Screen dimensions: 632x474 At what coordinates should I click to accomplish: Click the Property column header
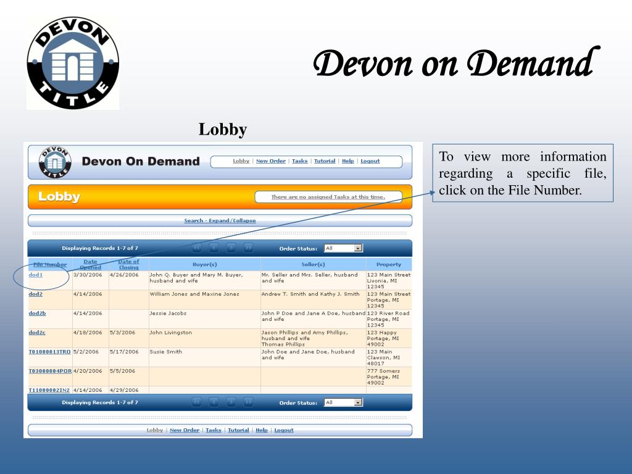389,264
